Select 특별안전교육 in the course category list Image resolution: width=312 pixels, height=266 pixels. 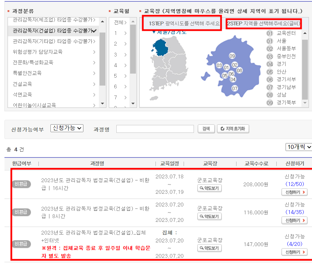31,73
